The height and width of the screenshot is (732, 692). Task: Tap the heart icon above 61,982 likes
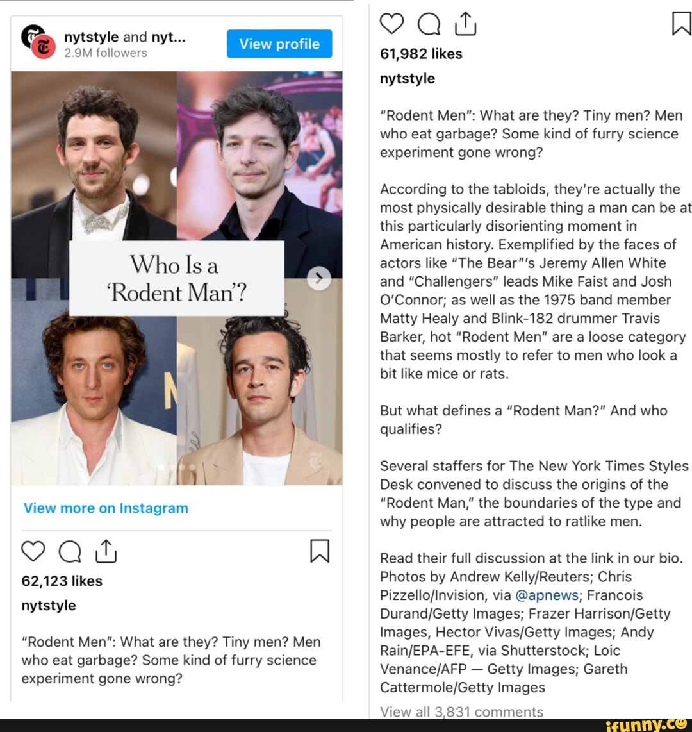[x=391, y=24]
